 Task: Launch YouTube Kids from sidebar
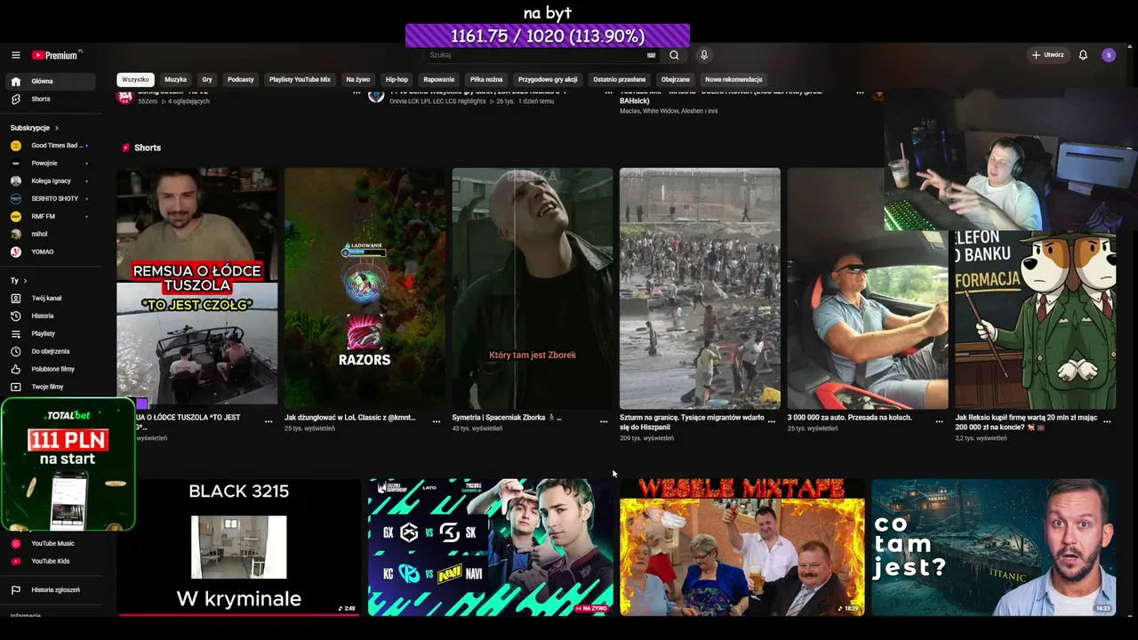coord(49,561)
